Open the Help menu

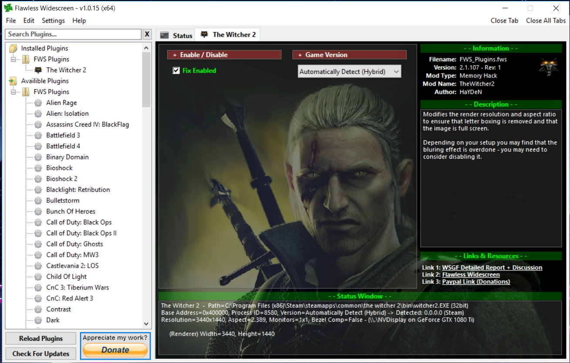79,20
